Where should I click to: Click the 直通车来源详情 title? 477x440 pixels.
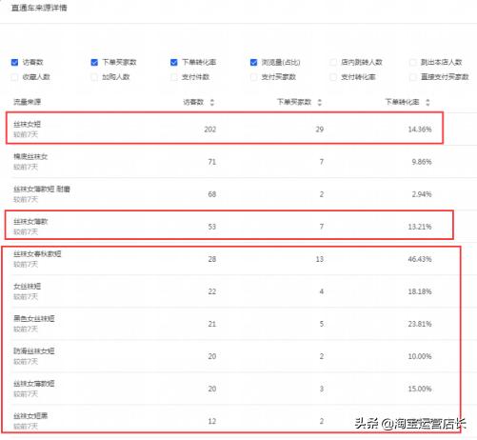(x=39, y=8)
